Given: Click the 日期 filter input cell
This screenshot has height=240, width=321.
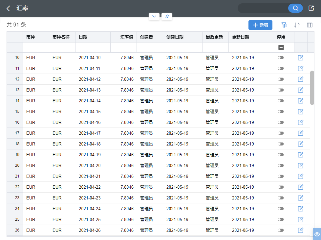Looking at the screenshot, I should (x=93, y=47).
